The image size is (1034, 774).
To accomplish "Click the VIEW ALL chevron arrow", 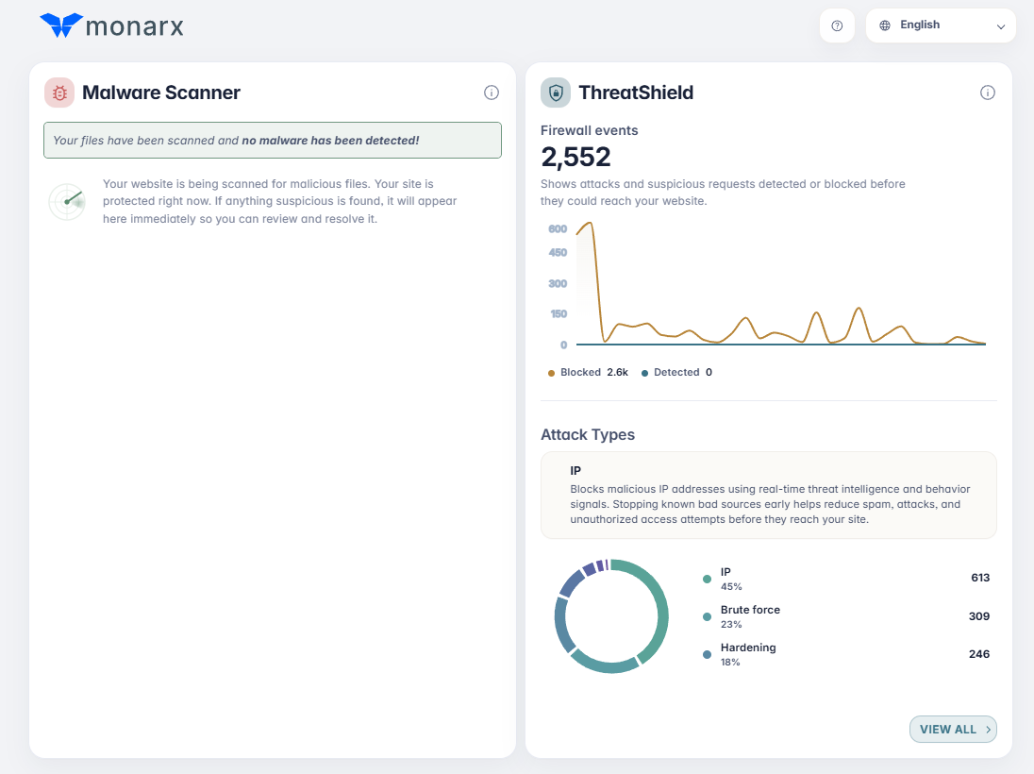I will (x=988, y=729).
